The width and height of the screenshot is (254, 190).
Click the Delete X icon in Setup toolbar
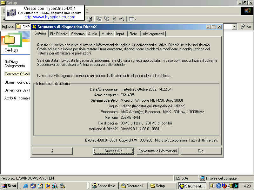pyautogui.click(x=114, y=19)
